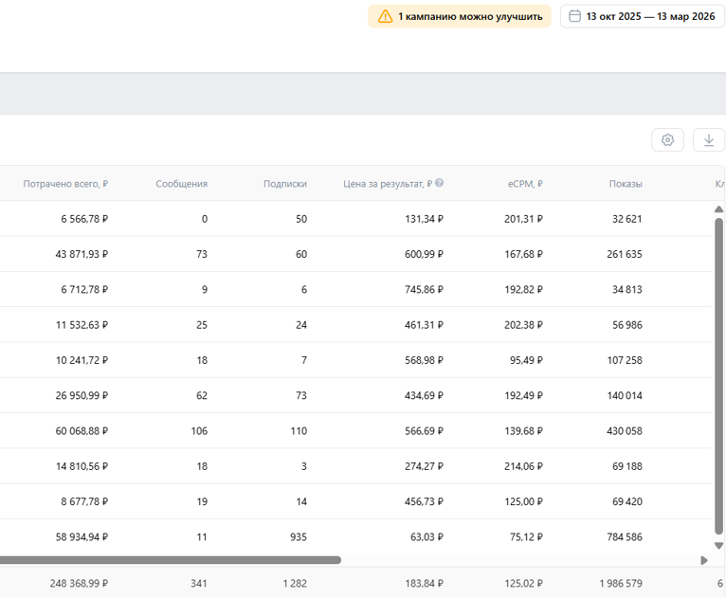
Task: Select the row with 60 068,88 ₽ spent
Action: coord(355,431)
